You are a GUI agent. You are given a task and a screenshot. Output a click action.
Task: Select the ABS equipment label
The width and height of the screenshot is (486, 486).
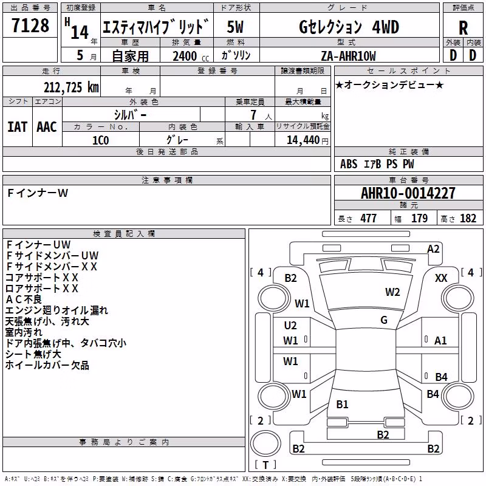(349, 164)
